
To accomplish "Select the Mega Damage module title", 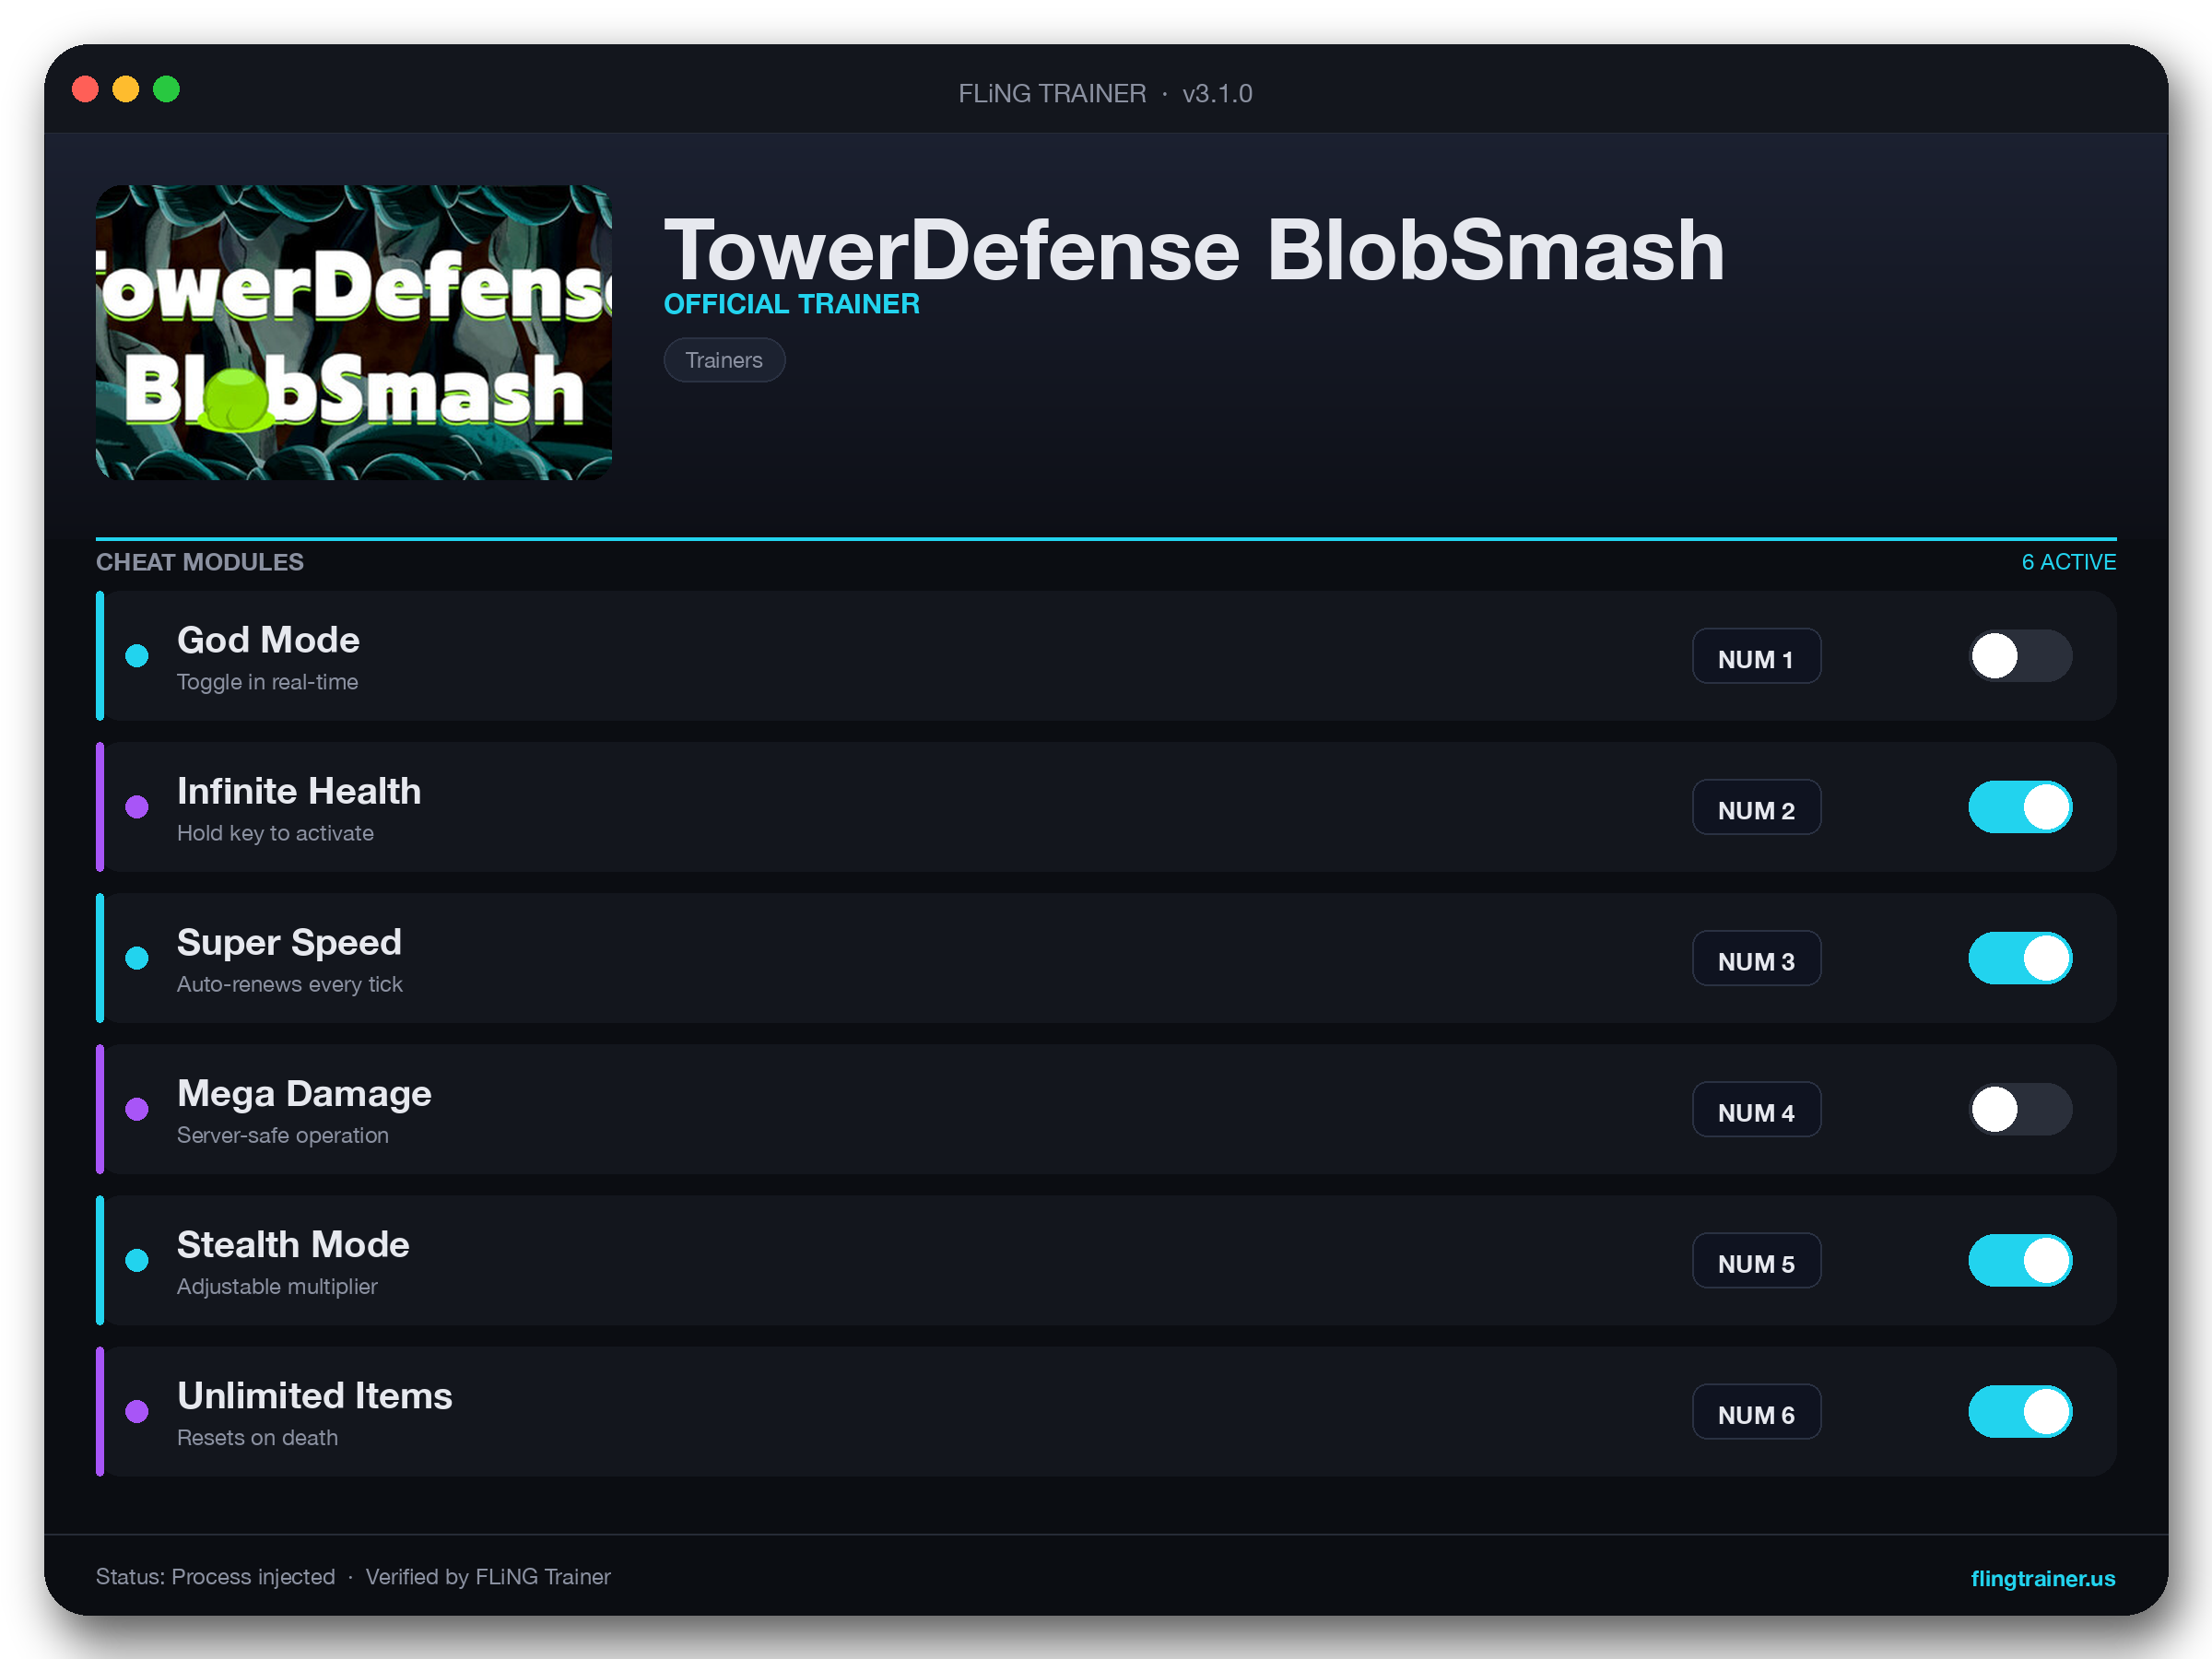I will click(304, 1094).
